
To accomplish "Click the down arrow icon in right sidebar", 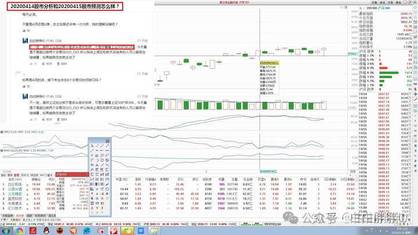I will point(415,17).
